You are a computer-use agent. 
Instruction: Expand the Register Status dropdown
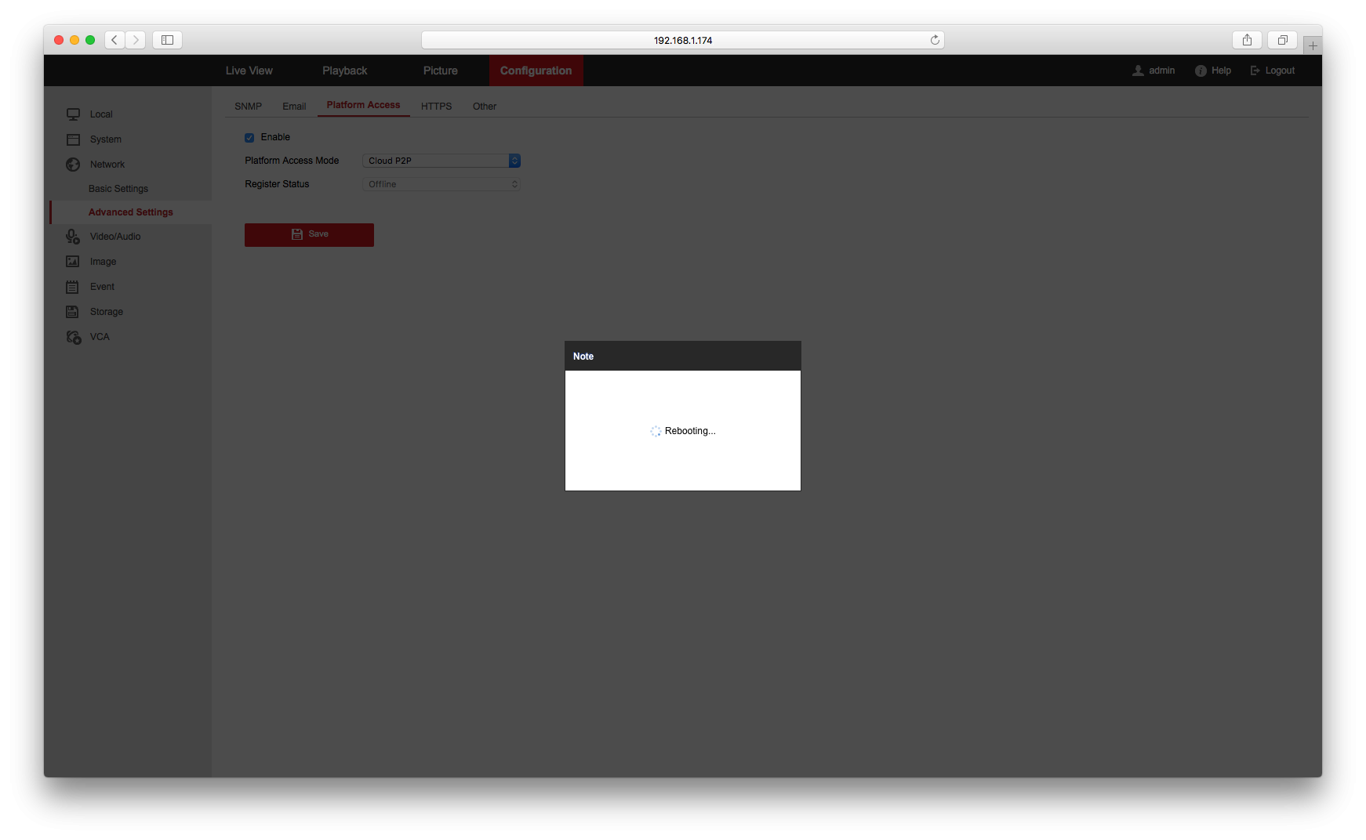pyautogui.click(x=441, y=184)
